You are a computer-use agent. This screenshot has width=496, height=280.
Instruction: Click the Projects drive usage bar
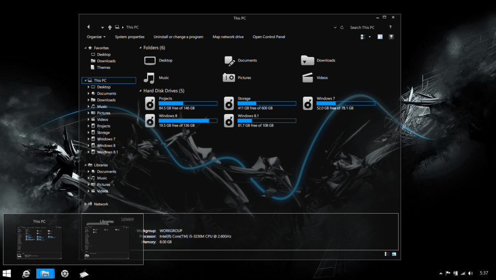click(188, 103)
